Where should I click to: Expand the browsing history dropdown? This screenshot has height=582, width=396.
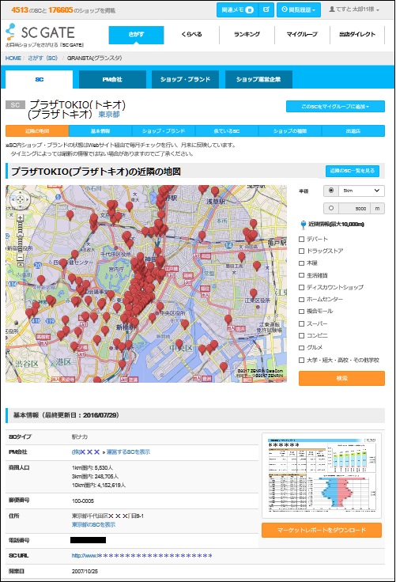click(x=299, y=9)
